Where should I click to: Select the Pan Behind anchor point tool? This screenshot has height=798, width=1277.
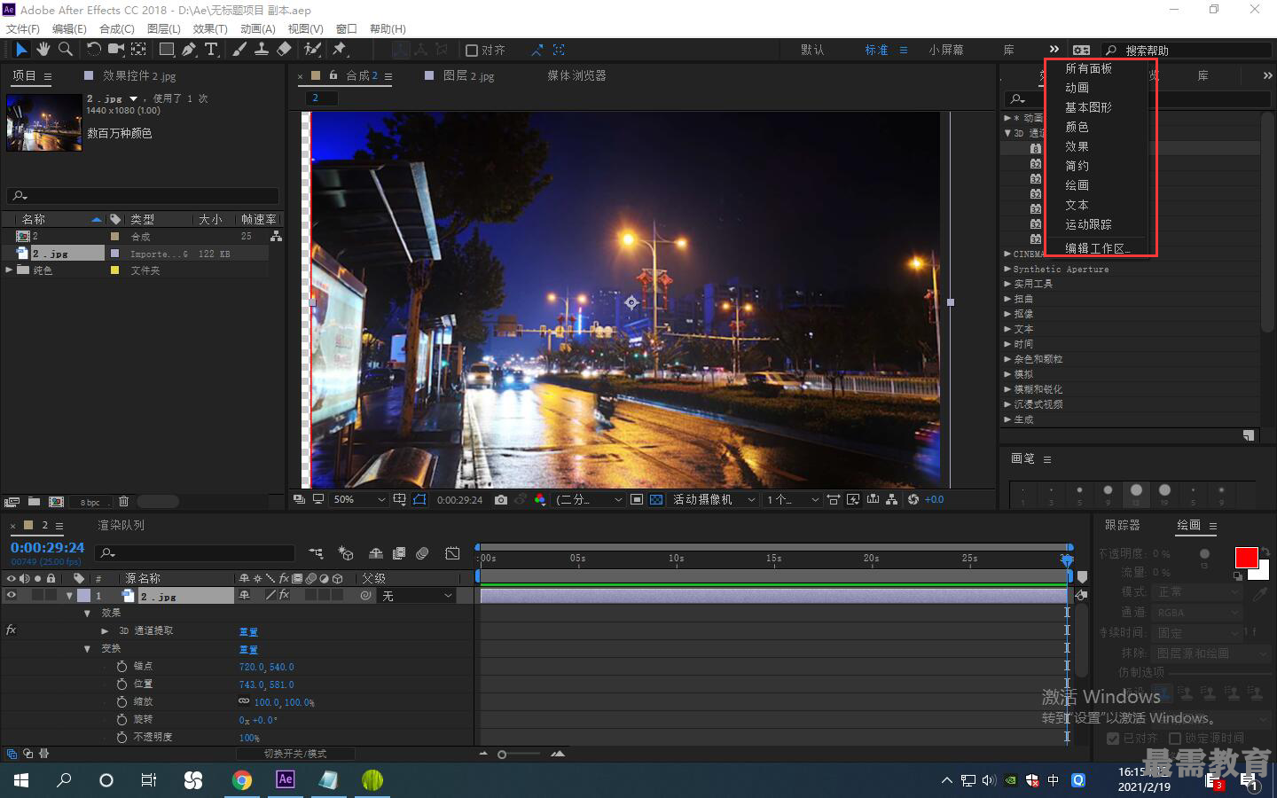point(139,50)
